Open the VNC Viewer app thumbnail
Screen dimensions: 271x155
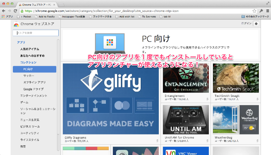[186, 151]
